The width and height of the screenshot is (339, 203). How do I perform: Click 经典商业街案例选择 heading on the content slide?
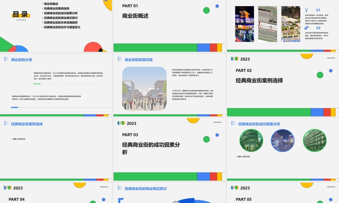[27, 124]
